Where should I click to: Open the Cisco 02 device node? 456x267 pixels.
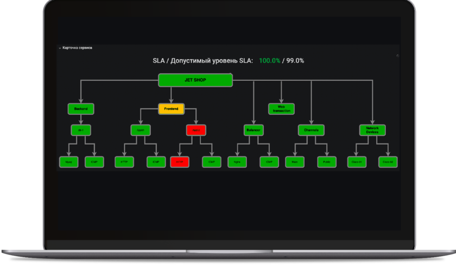tap(388, 161)
